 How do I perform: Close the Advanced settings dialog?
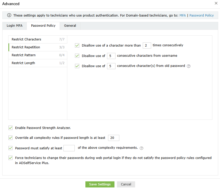[216, 3]
